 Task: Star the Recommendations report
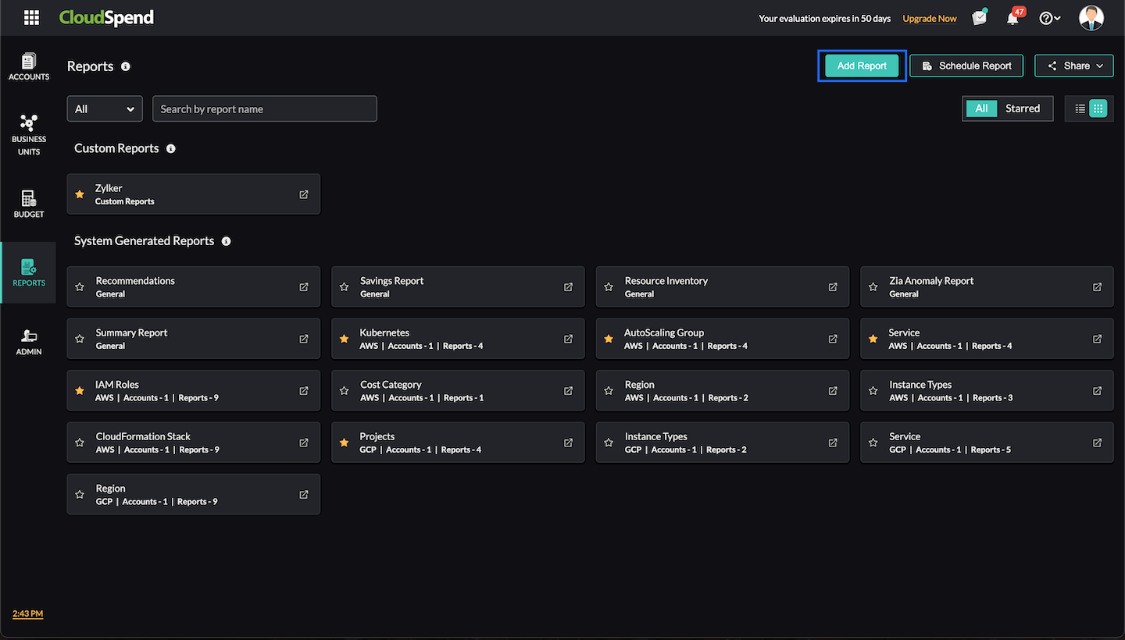[x=80, y=287]
